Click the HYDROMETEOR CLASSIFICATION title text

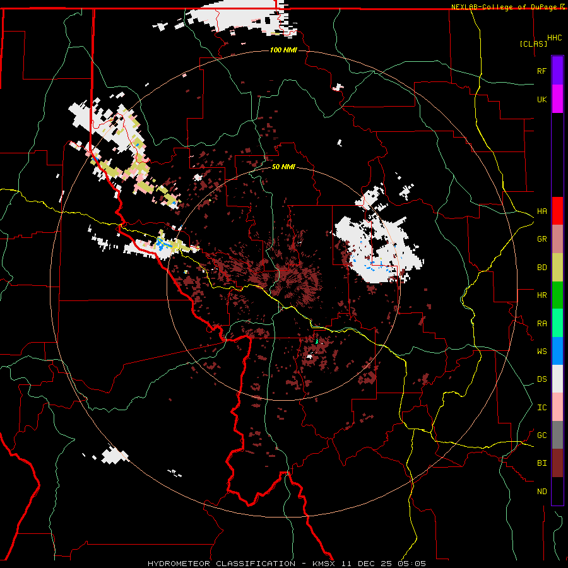tap(222, 564)
